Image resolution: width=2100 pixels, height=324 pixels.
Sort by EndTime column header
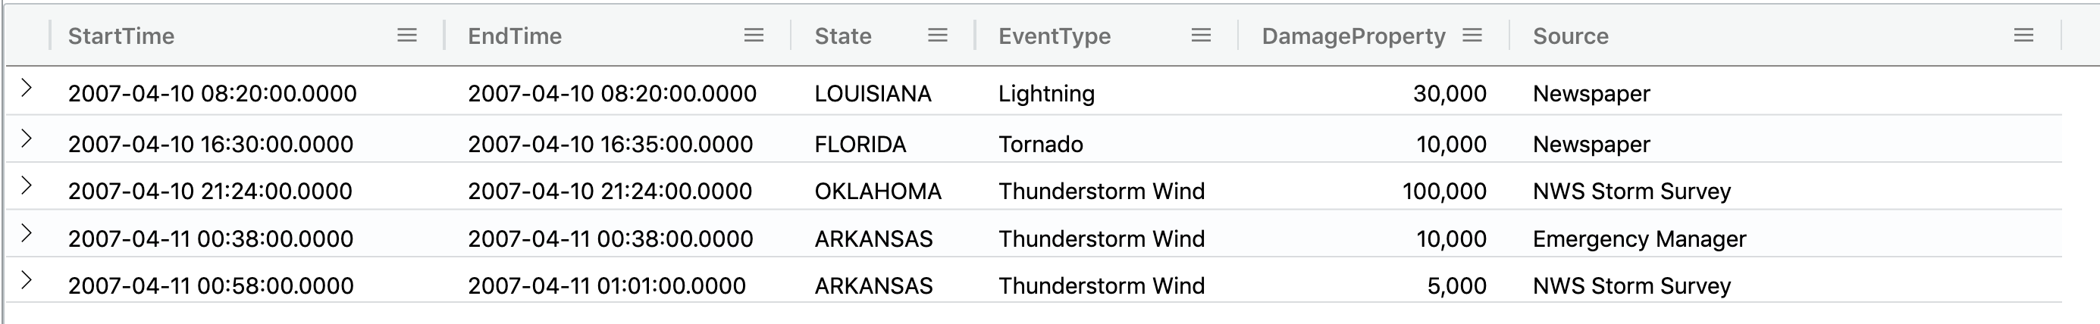point(515,36)
